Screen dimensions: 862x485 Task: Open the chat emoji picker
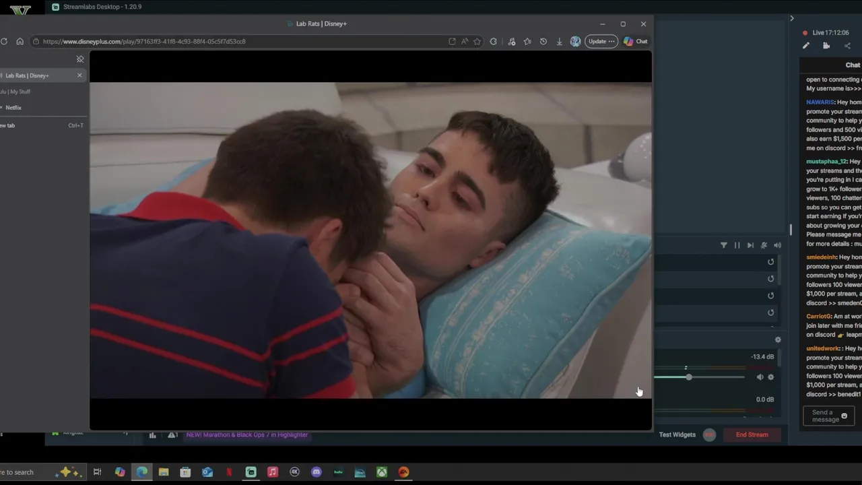(x=844, y=416)
